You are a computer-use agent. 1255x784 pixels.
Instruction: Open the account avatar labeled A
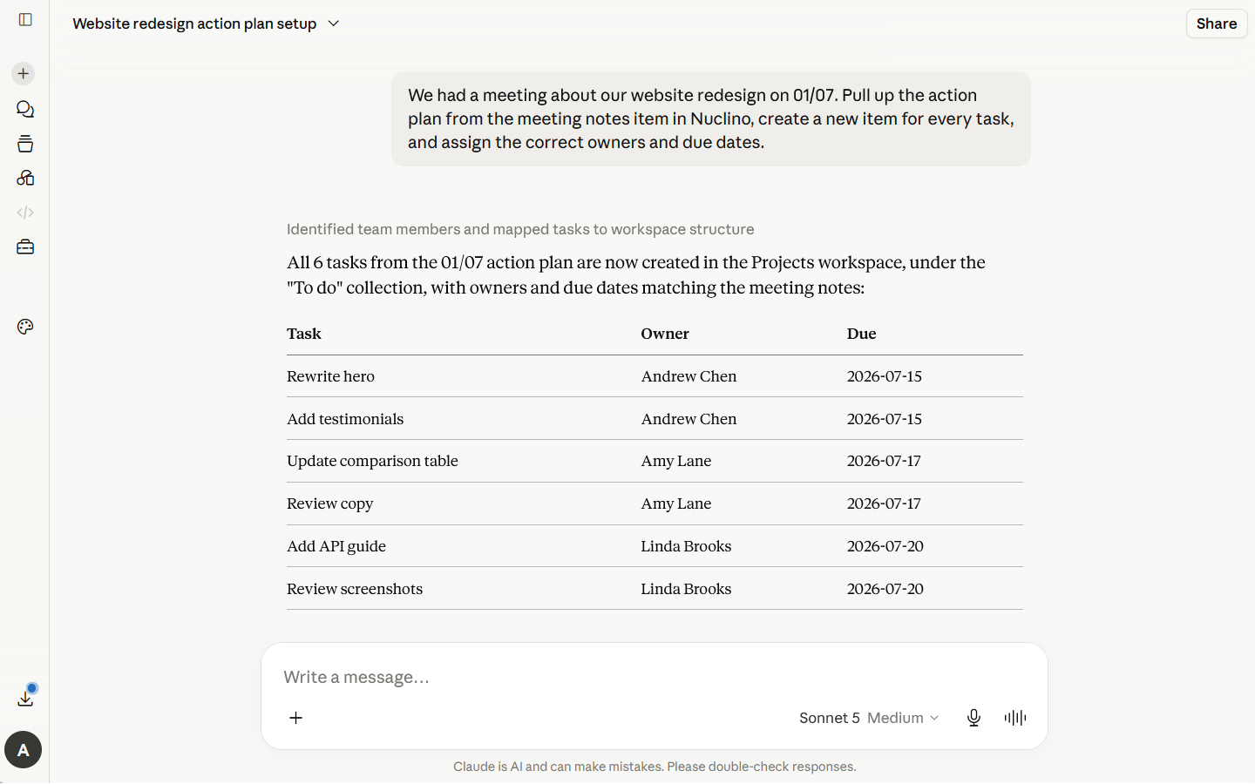[24, 750]
